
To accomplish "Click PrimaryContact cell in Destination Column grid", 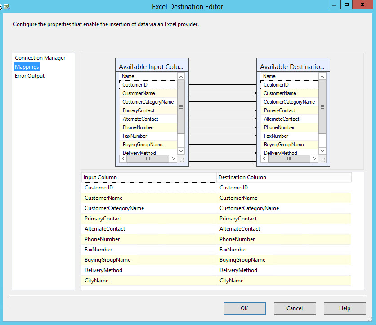I will tap(284, 219).
